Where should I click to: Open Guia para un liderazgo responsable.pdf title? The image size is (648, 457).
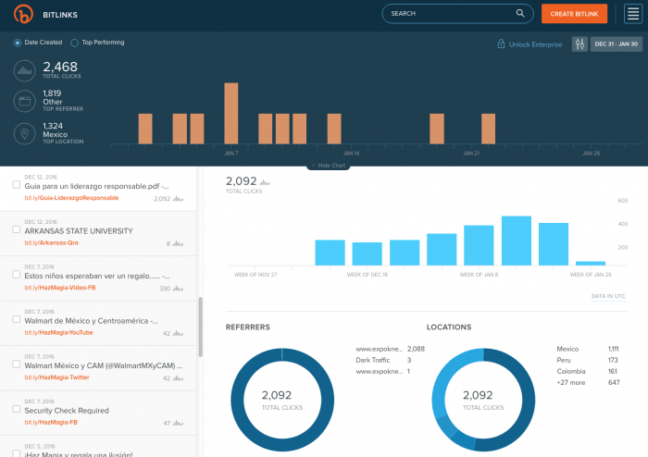tap(96, 186)
